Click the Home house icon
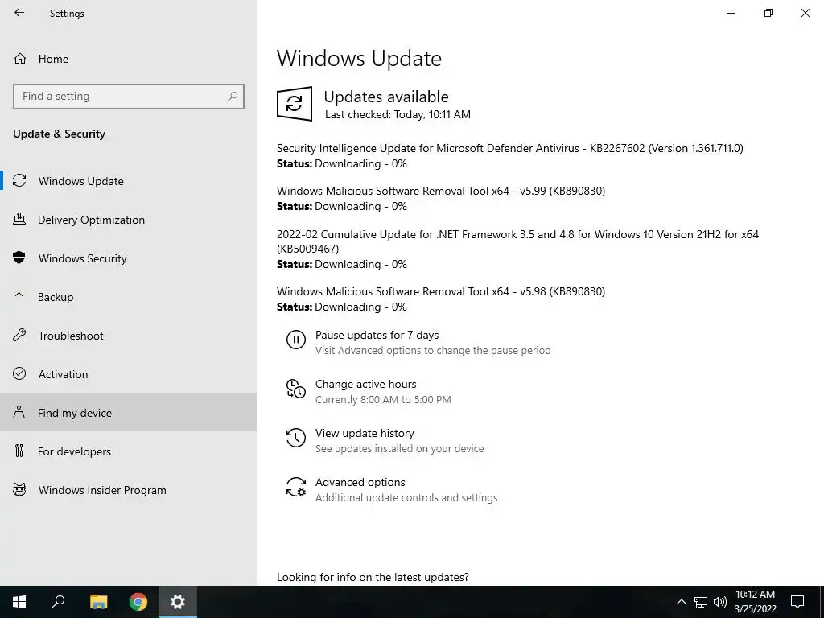The height and width of the screenshot is (618, 824). coord(20,58)
